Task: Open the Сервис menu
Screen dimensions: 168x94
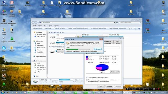Action: point(50,26)
